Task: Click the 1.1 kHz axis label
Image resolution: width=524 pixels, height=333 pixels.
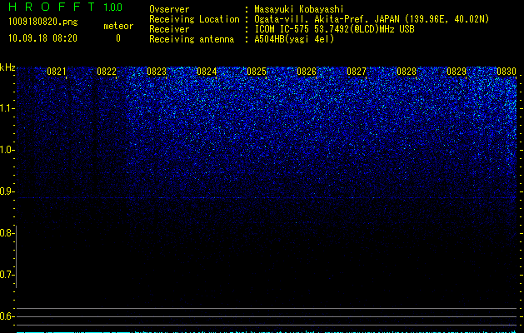Action: pyautogui.click(x=7, y=108)
